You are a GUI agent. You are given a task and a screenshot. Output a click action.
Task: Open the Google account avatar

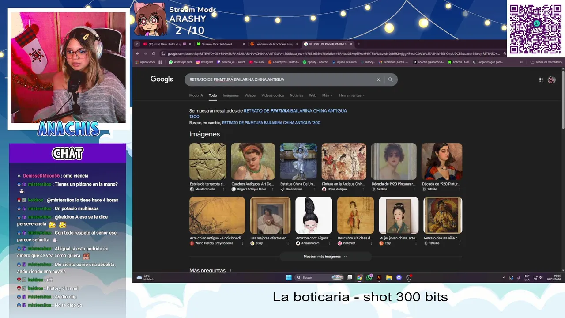551,80
